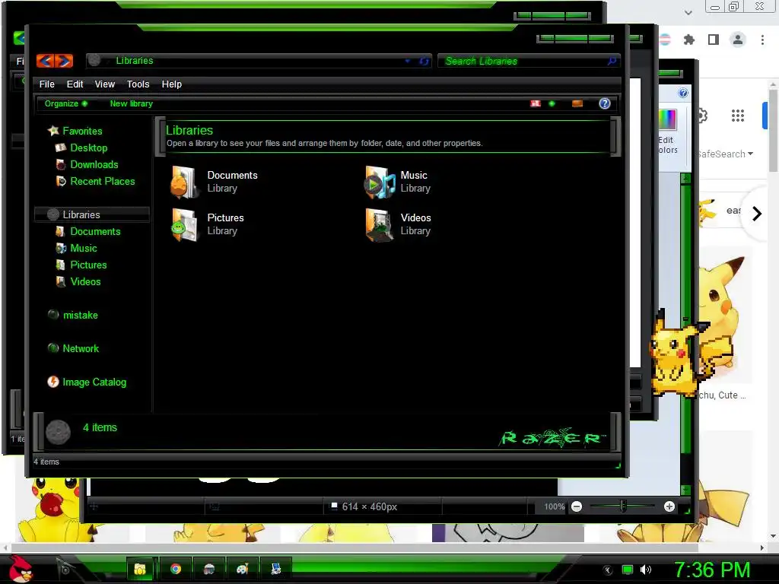
Task: Select the Music library icon
Action: pyautogui.click(x=379, y=182)
